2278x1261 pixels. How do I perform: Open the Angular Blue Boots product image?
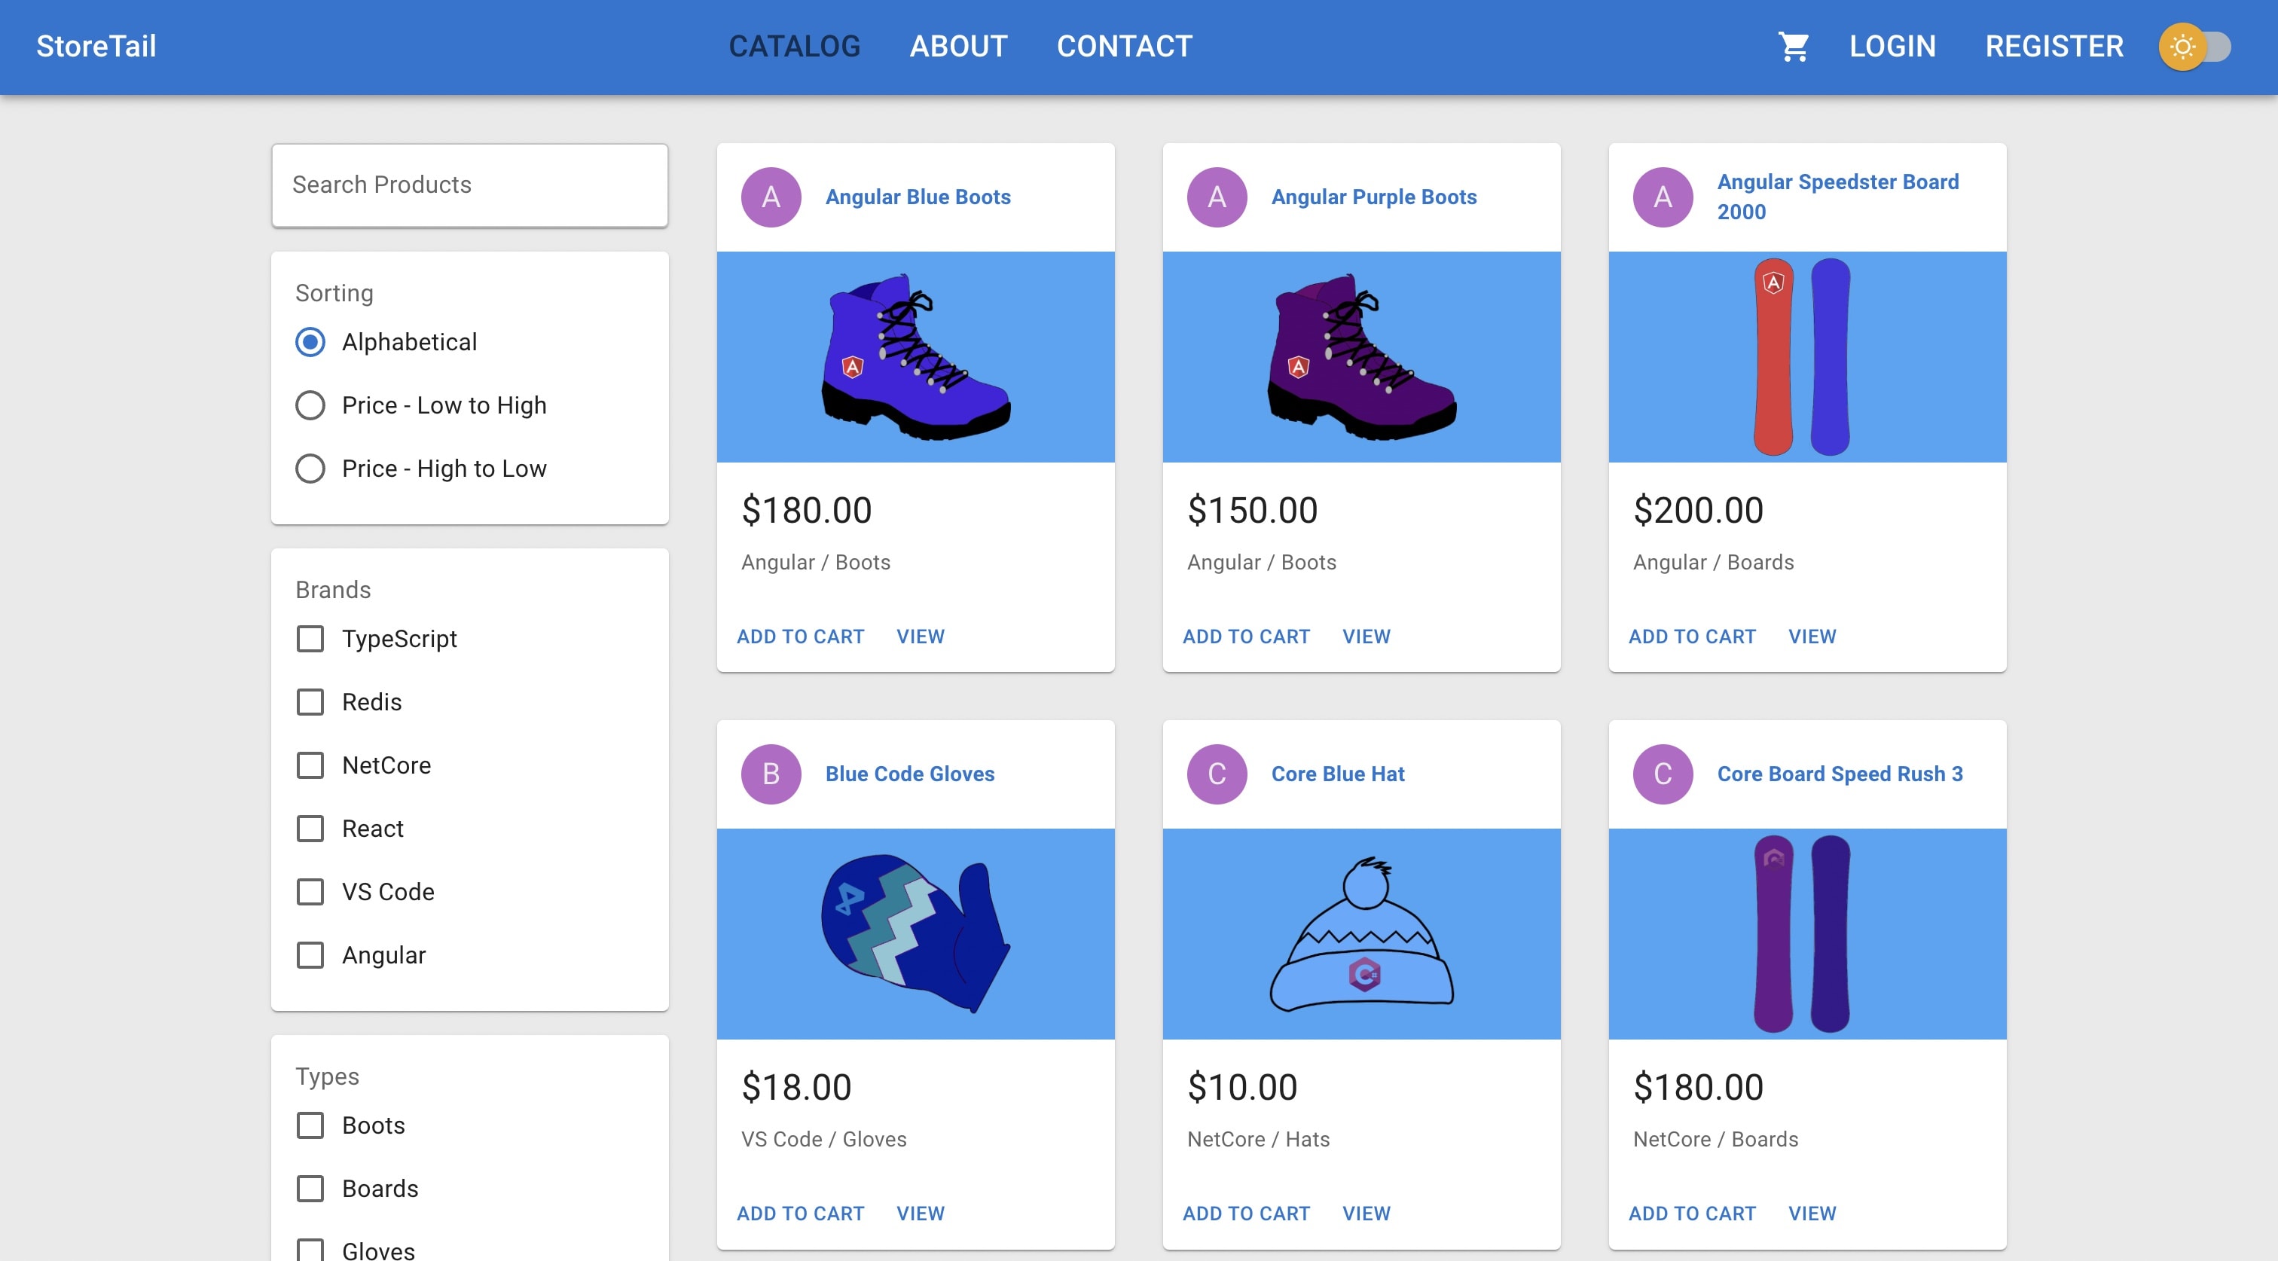point(915,357)
